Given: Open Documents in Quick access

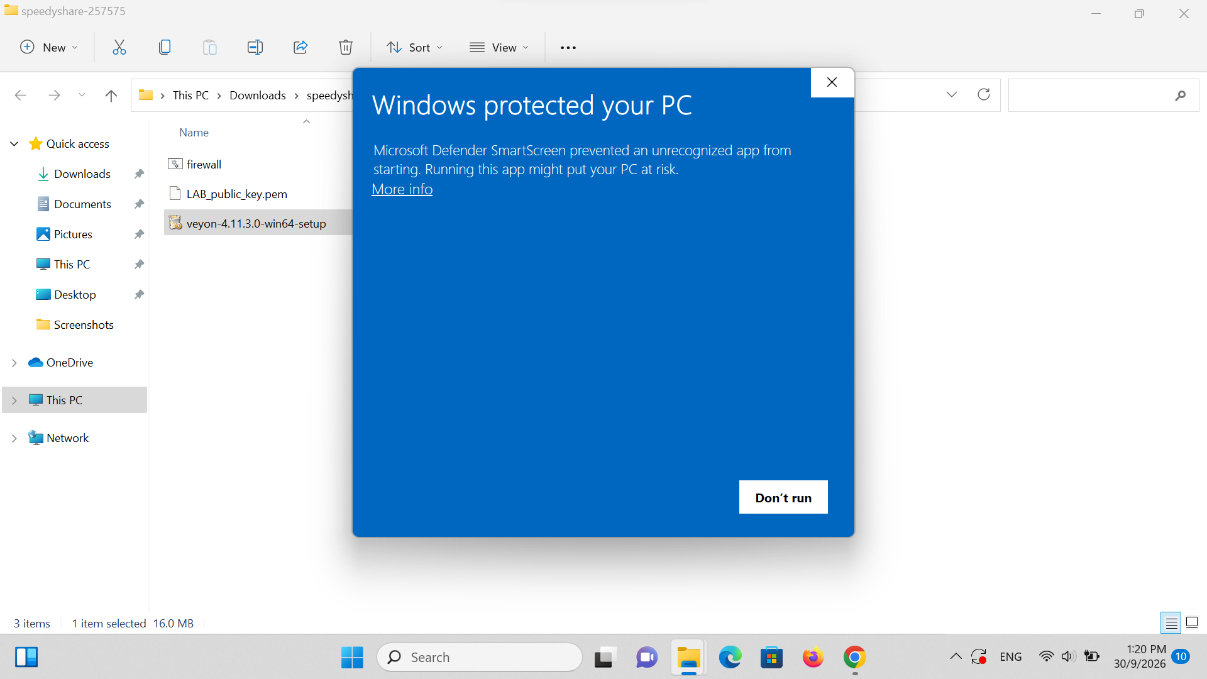Looking at the screenshot, I should pyautogui.click(x=82, y=204).
